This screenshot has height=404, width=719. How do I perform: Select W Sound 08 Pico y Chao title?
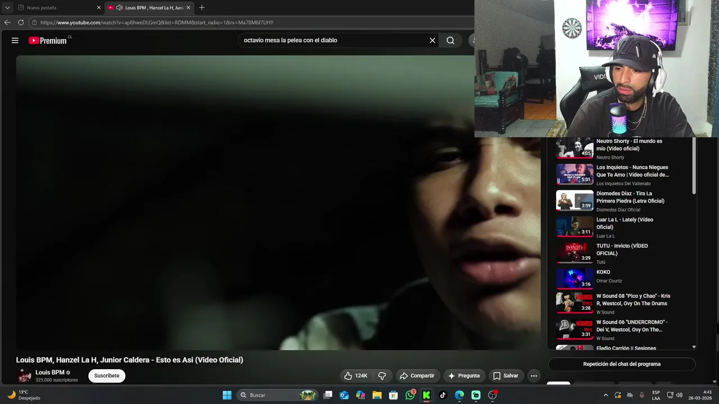point(633,300)
